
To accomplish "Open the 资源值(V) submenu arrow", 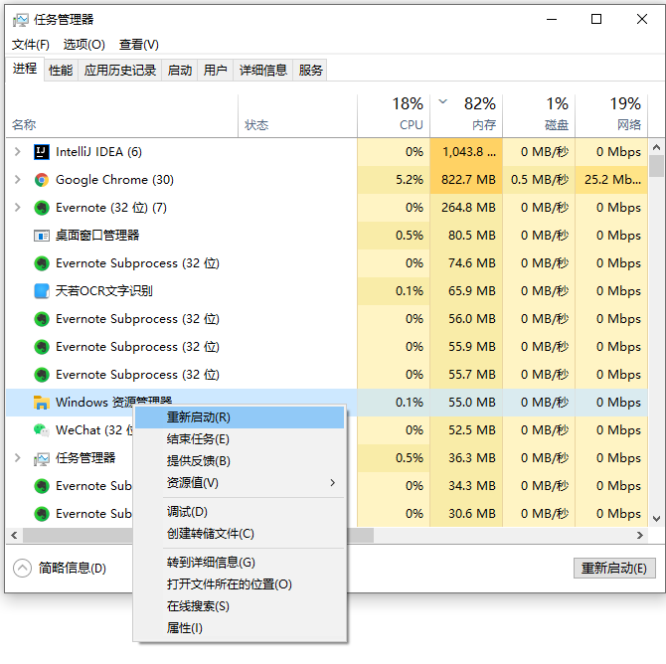I will coord(333,483).
